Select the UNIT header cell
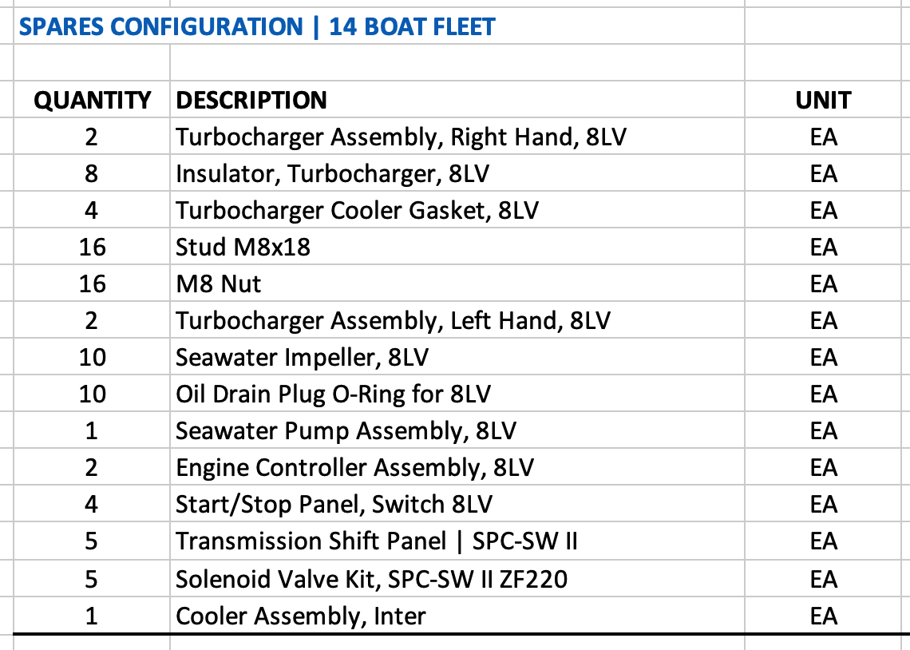The image size is (910, 650). [823, 100]
